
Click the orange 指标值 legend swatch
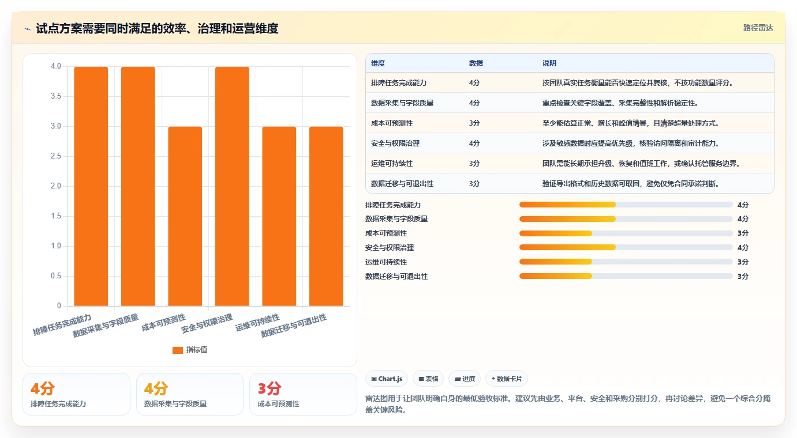(178, 350)
